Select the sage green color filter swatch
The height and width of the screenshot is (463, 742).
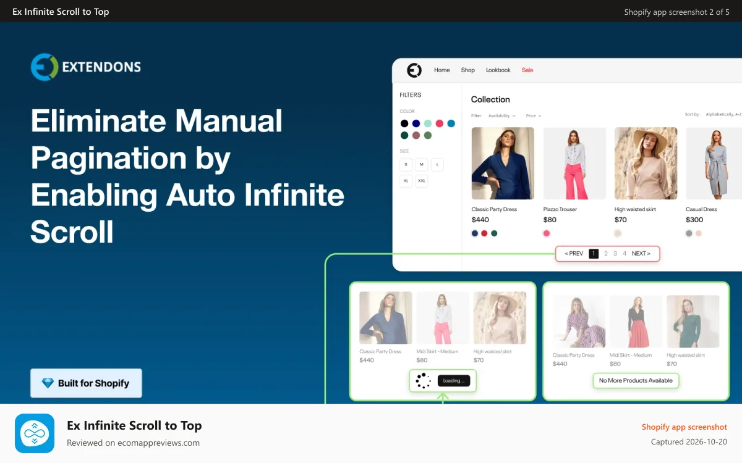coord(428,135)
